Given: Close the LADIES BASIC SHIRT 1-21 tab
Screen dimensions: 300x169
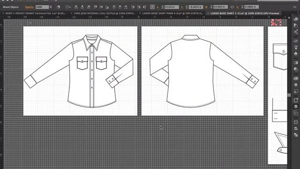Looking at the screenshot, I should [208, 14].
